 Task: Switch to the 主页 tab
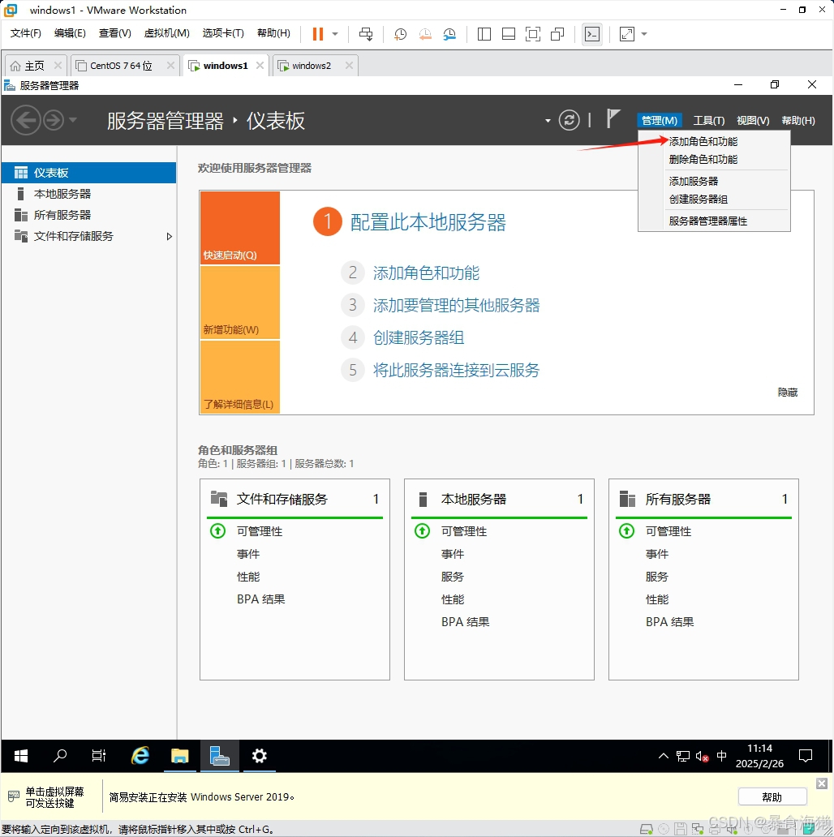coord(34,66)
